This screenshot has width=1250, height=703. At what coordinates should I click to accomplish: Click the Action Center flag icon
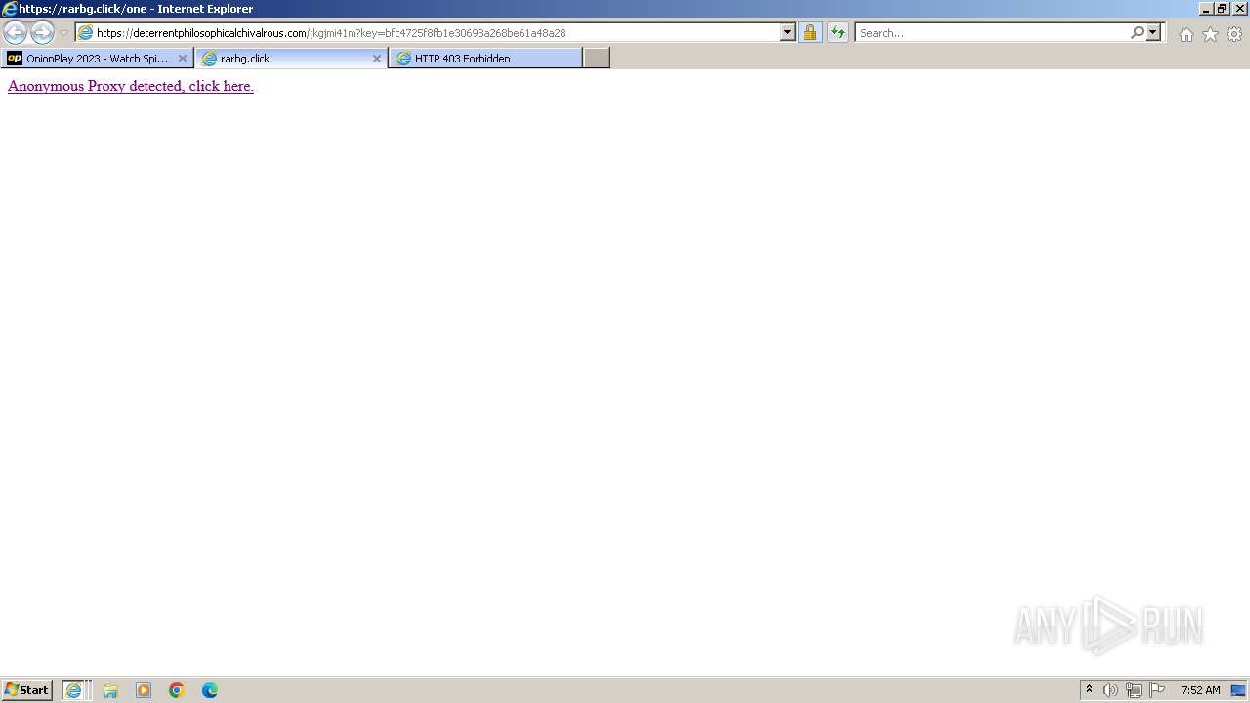(1157, 690)
